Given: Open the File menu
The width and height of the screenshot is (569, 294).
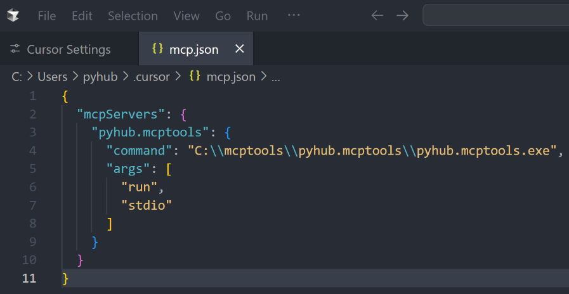Looking at the screenshot, I should pyautogui.click(x=47, y=16).
